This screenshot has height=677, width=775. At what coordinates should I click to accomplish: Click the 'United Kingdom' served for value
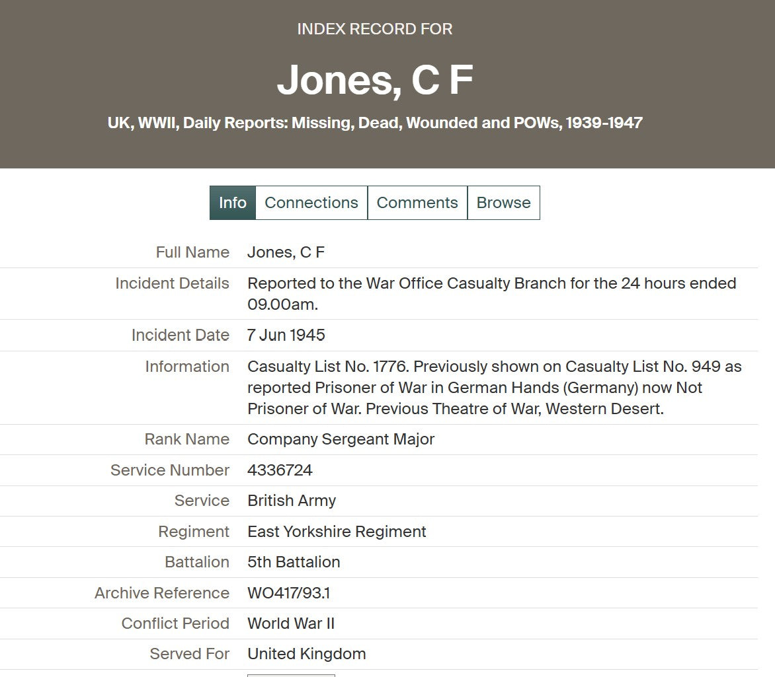coord(306,654)
